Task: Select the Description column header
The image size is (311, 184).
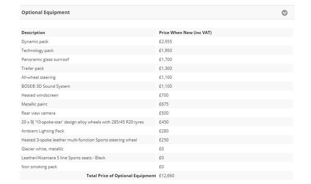Action: click(x=33, y=33)
